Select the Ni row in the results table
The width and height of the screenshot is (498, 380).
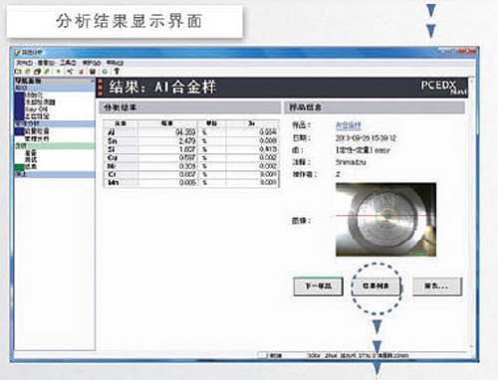pyautogui.click(x=191, y=166)
